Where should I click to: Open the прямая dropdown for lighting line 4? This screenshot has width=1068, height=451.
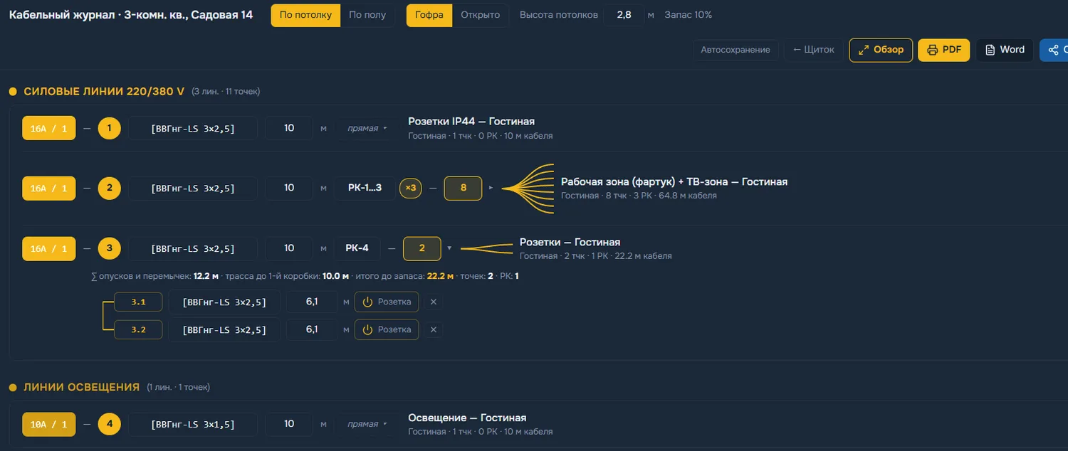coord(367,424)
